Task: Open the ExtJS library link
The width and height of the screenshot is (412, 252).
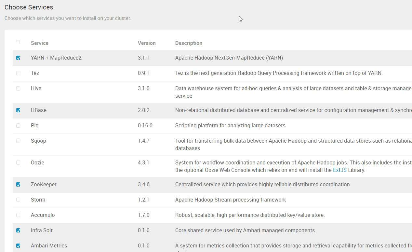Action: 340,170
